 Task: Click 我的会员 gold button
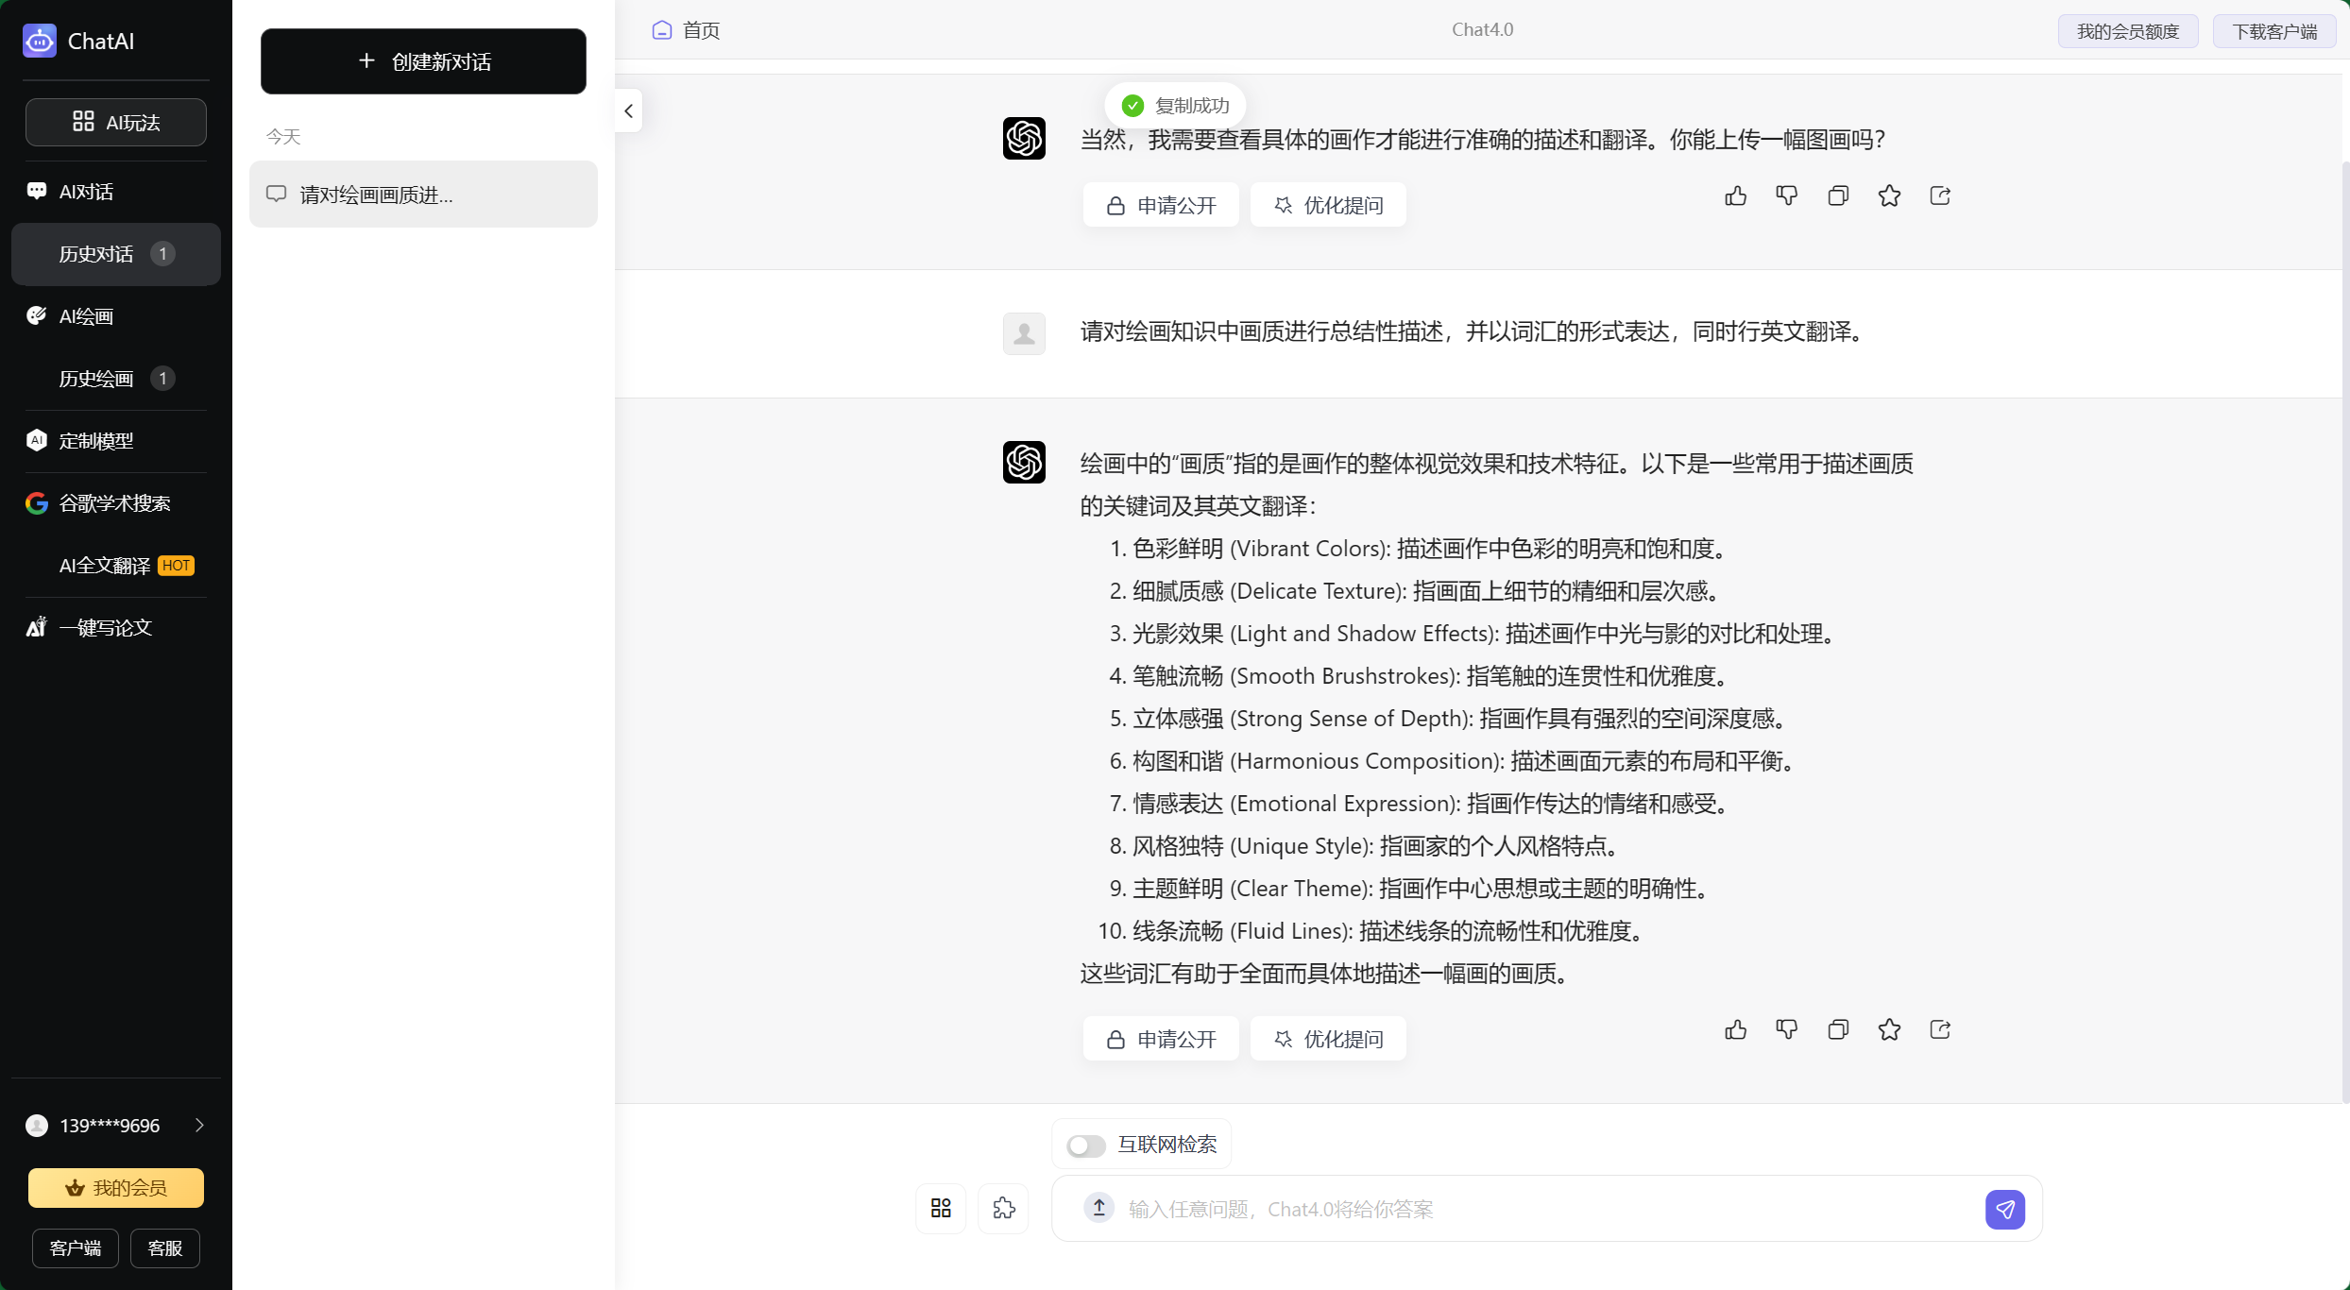(x=115, y=1188)
